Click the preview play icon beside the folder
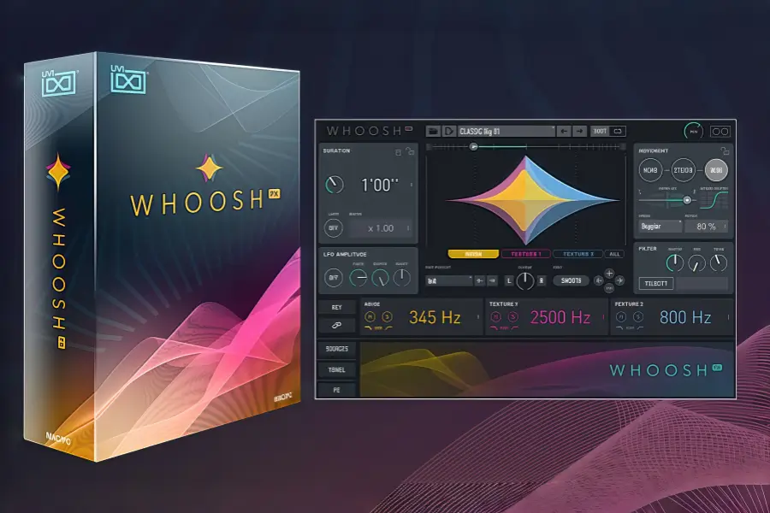The image size is (770, 513). (448, 131)
